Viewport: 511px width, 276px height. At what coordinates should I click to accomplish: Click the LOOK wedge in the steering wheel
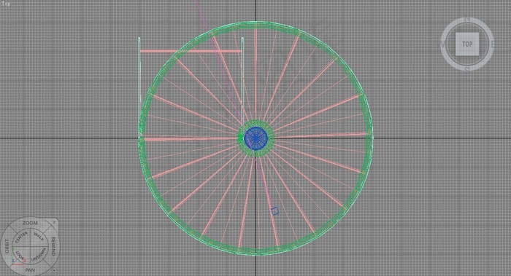20,255
